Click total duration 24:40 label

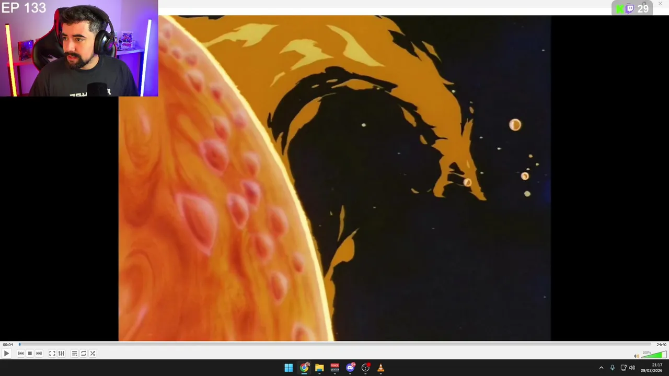click(x=661, y=345)
